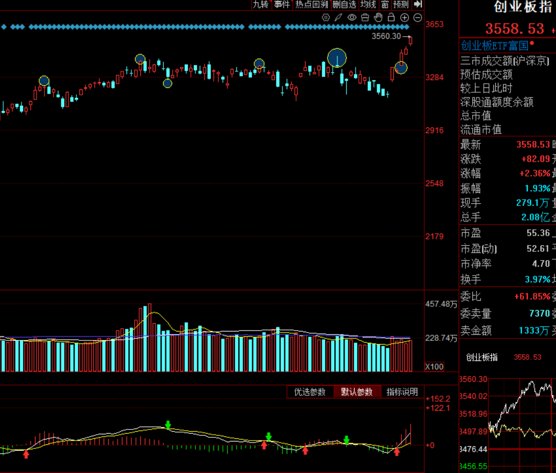Open the toolbox icon
Screen dimensions: 556x473
click(365, 17)
